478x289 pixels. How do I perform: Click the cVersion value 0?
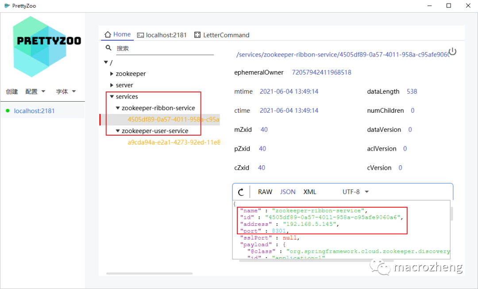(400, 167)
